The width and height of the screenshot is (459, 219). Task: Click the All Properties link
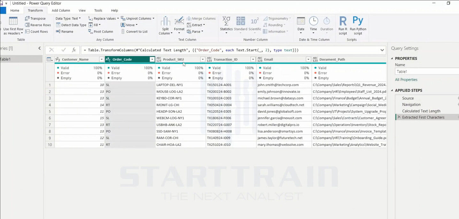coord(406,80)
